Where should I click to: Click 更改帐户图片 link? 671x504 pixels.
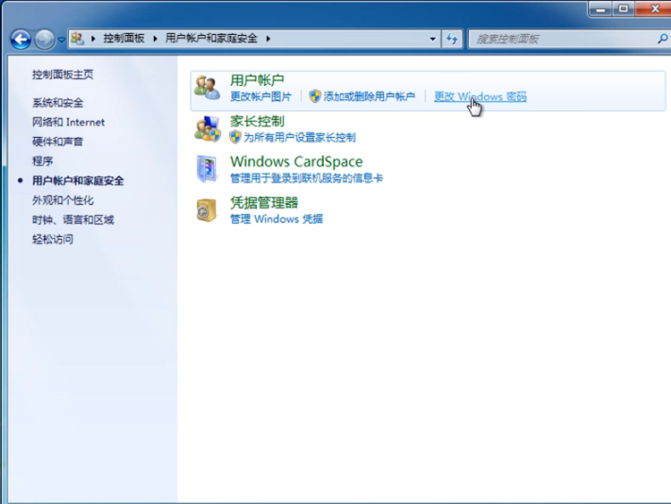[260, 96]
